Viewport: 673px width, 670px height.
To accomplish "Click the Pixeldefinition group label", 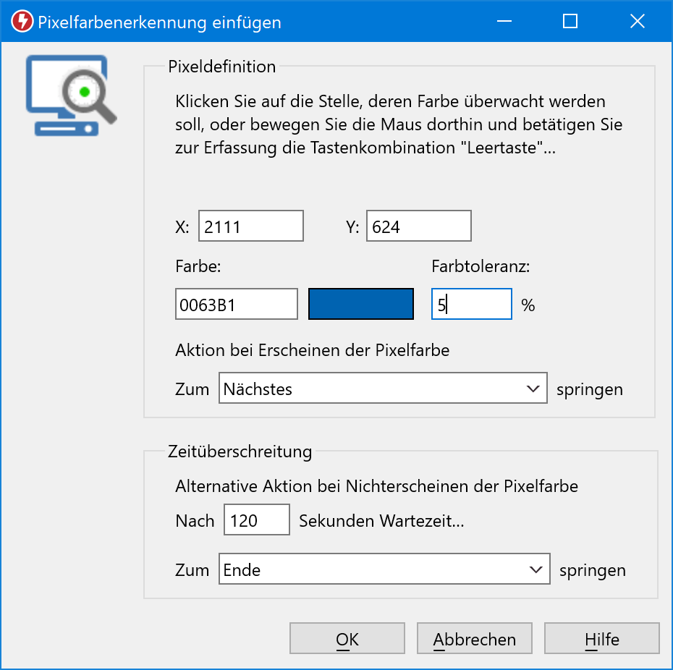I will (221, 67).
